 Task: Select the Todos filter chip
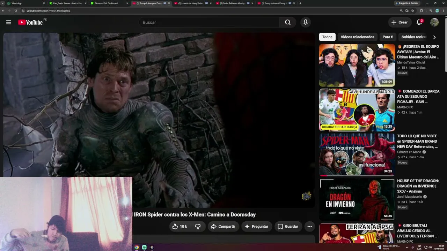pyautogui.click(x=327, y=37)
